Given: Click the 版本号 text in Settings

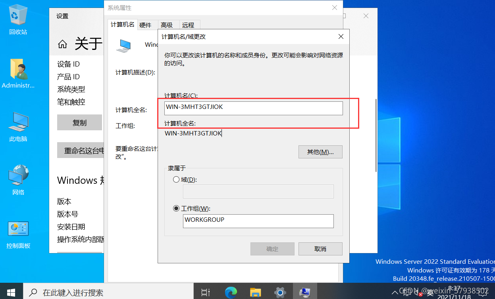Looking at the screenshot, I should click(67, 214).
